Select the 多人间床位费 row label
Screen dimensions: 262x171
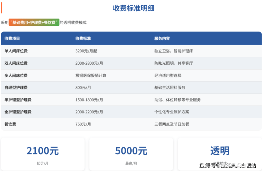pyautogui.click(x=16, y=75)
